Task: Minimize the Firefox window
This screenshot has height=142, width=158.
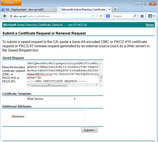Action: 138,4
